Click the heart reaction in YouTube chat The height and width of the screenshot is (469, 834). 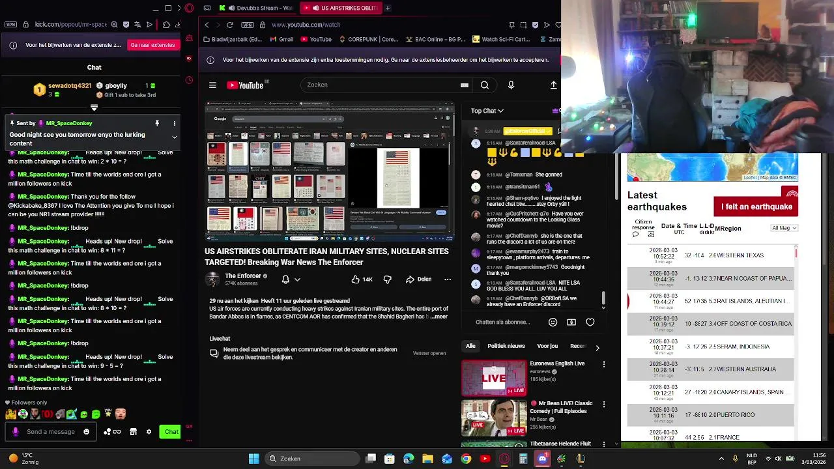(590, 322)
